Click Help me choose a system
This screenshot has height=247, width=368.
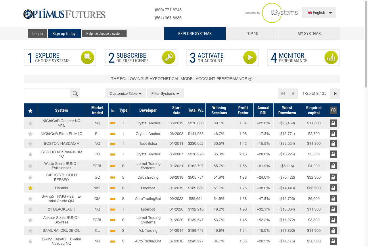click(104, 34)
